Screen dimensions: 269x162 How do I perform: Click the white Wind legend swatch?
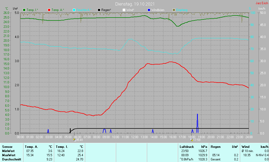124,10
